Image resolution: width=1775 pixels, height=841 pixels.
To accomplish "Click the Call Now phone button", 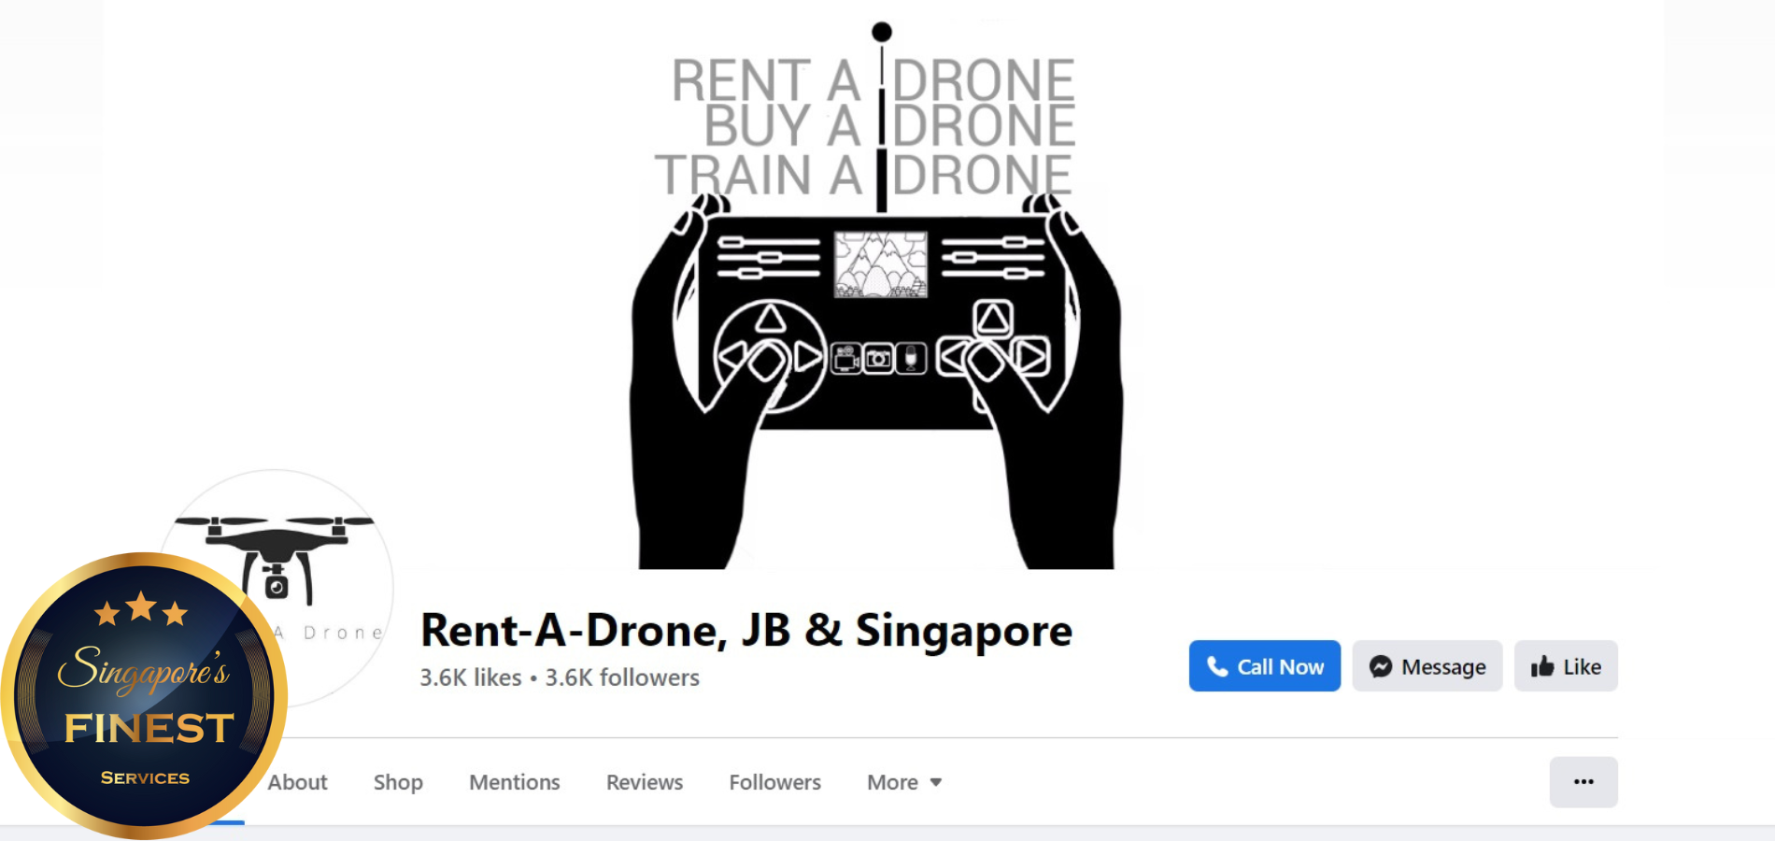I will 1264,666.
